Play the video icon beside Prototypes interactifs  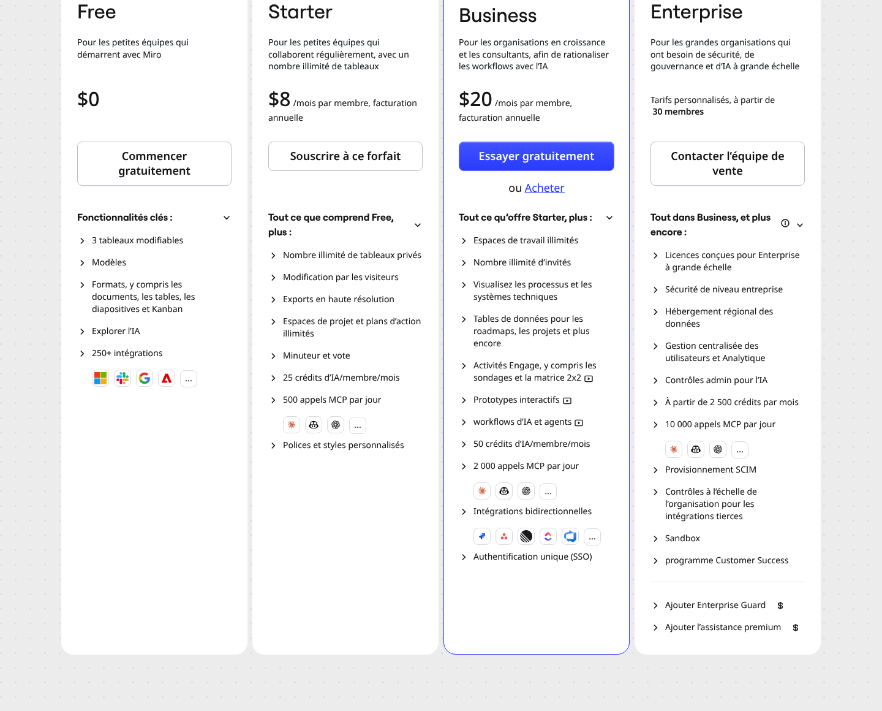567,401
